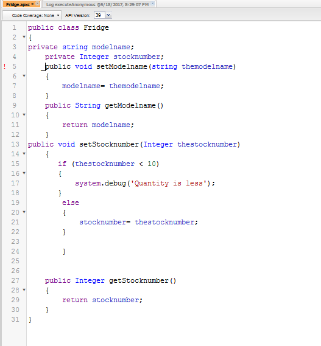Open the API Version dropdown arrow

(108, 15)
